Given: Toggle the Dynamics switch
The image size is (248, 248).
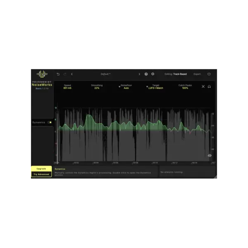Looking at the screenshot, I should 50,122.
